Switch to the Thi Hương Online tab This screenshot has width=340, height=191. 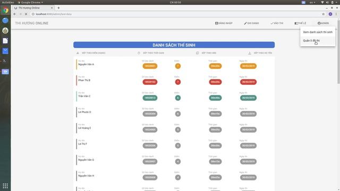pos(33,8)
